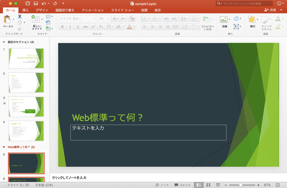Open the デザイン tab
Screen dimensions: 287x188
(42, 10)
